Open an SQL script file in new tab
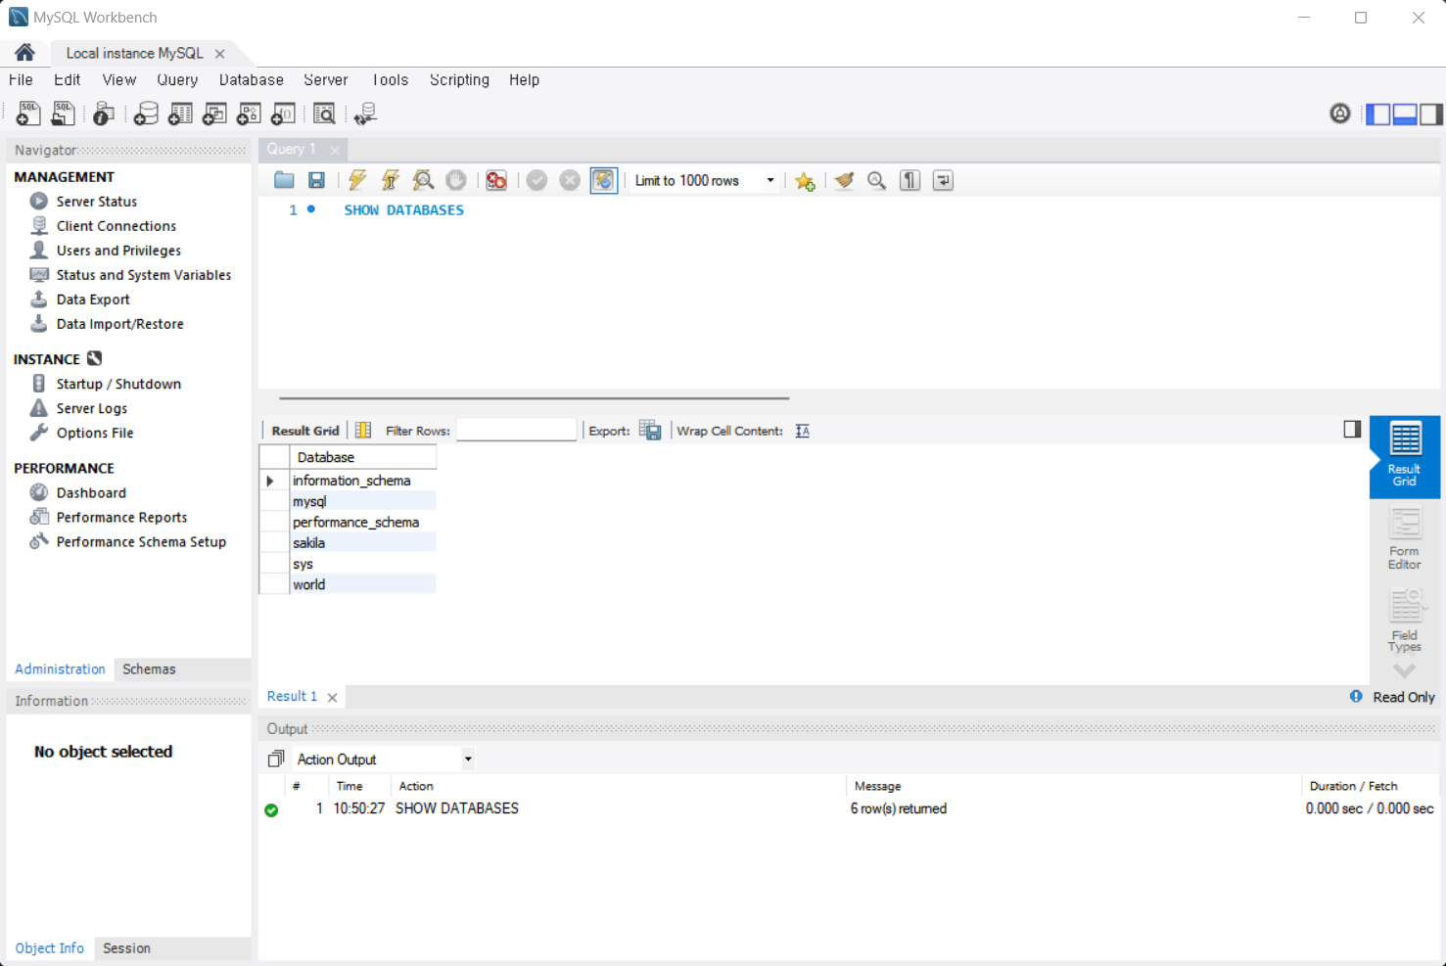Image resolution: width=1446 pixels, height=966 pixels. [x=63, y=114]
